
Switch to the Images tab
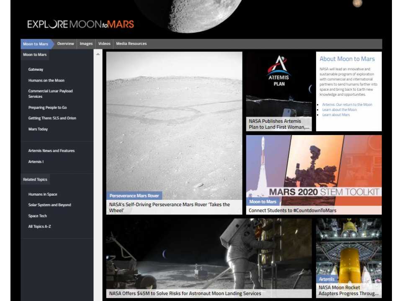[86, 43]
